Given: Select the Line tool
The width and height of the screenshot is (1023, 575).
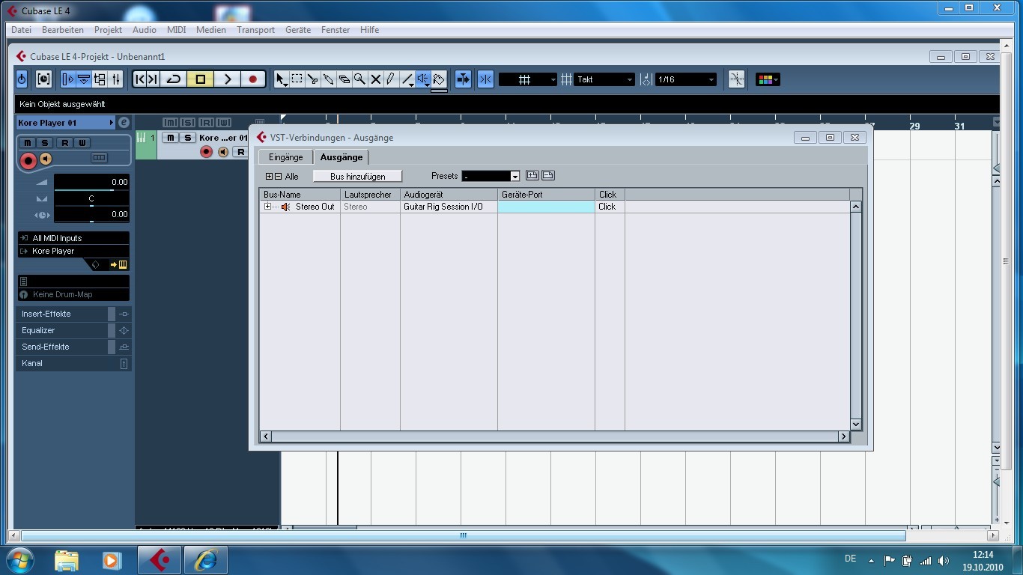Looking at the screenshot, I should [407, 79].
